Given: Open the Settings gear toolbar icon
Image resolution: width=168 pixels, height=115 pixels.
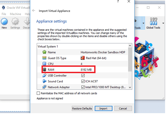Looking at the screenshot, I should point(15,22).
